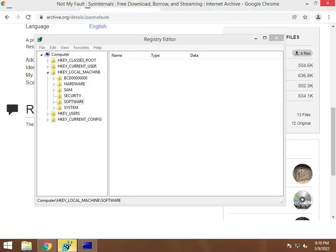Click the BCD00000000 folder icon

(60, 78)
